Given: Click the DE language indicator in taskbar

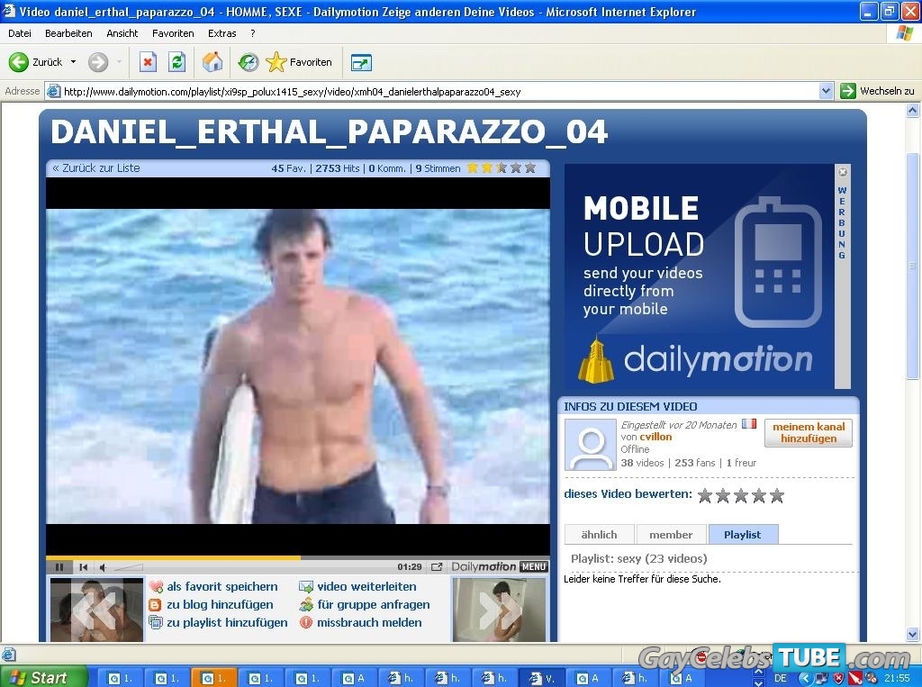Looking at the screenshot, I should coord(781,678).
